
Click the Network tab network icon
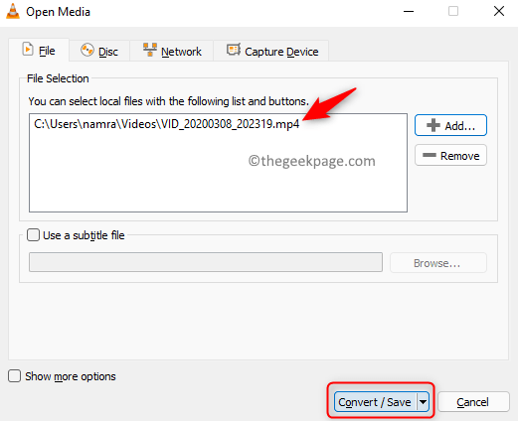coord(150,50)
